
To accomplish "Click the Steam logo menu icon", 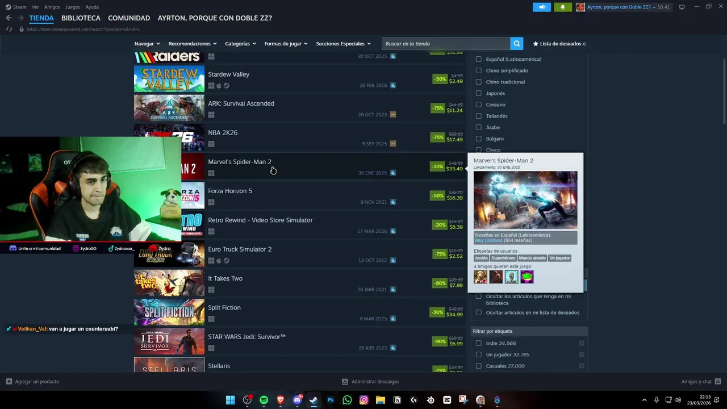I will 8,7.
